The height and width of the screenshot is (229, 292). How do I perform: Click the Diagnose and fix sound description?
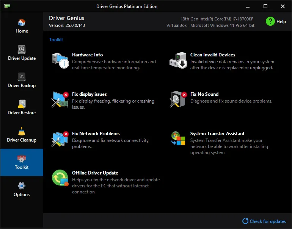coord(231,101)
